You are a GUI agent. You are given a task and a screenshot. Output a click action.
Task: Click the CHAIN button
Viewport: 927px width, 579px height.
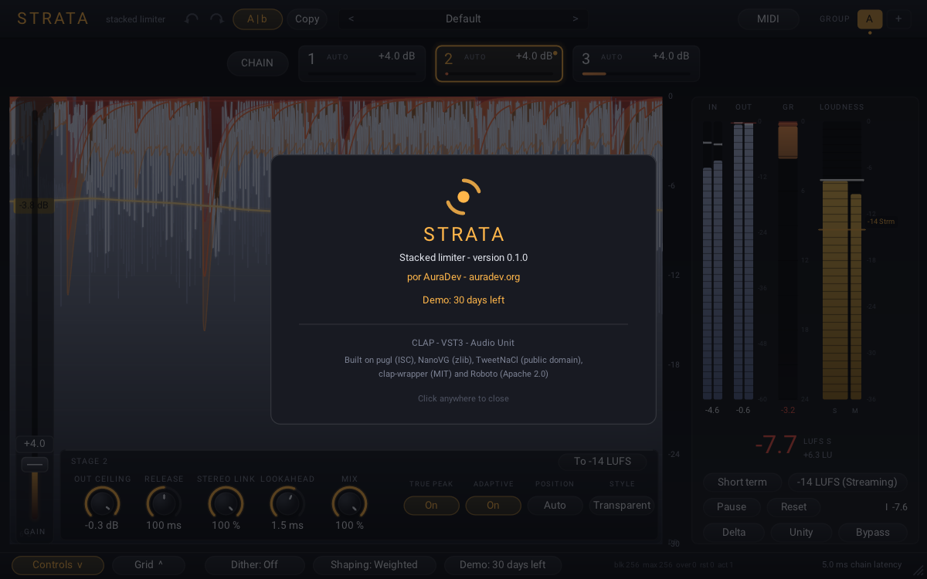coord(257,63)
